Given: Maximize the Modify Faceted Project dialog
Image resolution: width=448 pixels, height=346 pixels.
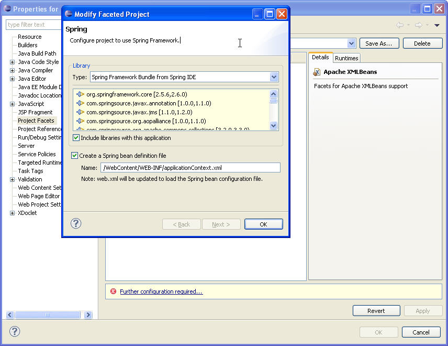Looking at the screenshot, I should (x=270, y=14).
